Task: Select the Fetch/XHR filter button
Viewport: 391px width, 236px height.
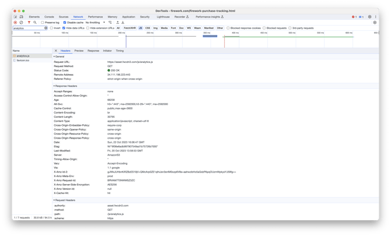Action: pos(130,27)
